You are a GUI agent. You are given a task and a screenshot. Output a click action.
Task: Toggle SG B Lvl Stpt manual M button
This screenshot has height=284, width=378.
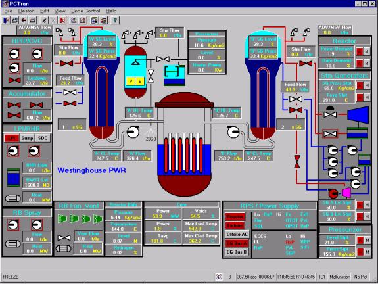pyautogui.click(x=367, y=216)
